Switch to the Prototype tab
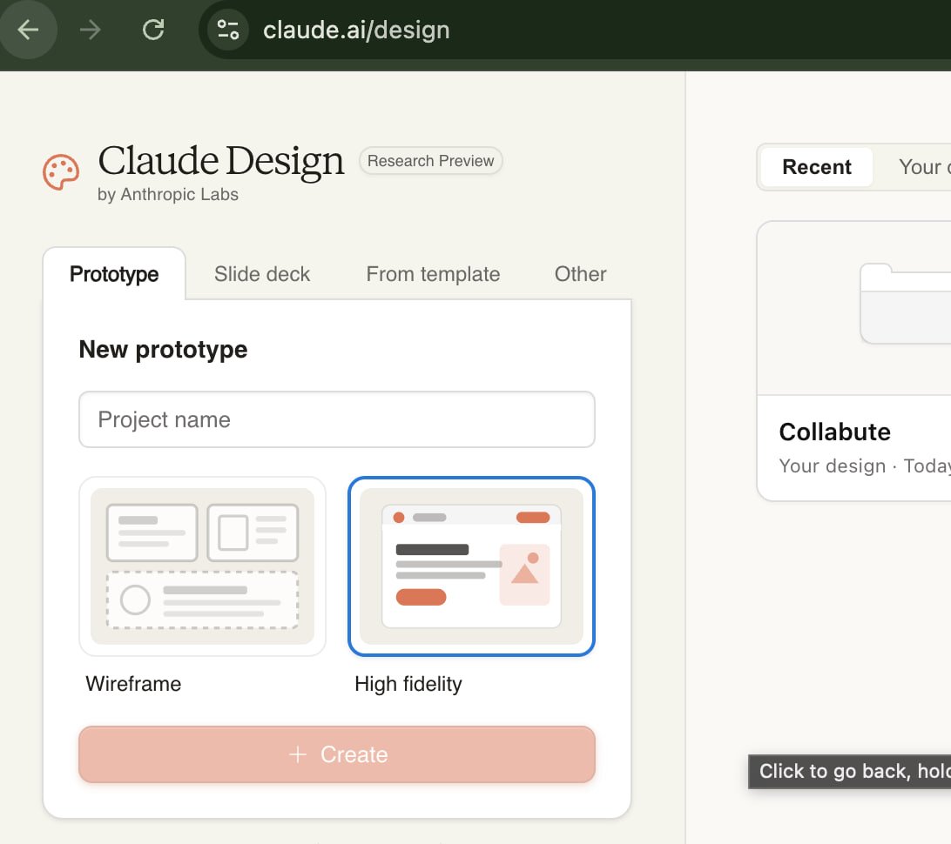Screen dimensions: 951x844 (114, 274)
